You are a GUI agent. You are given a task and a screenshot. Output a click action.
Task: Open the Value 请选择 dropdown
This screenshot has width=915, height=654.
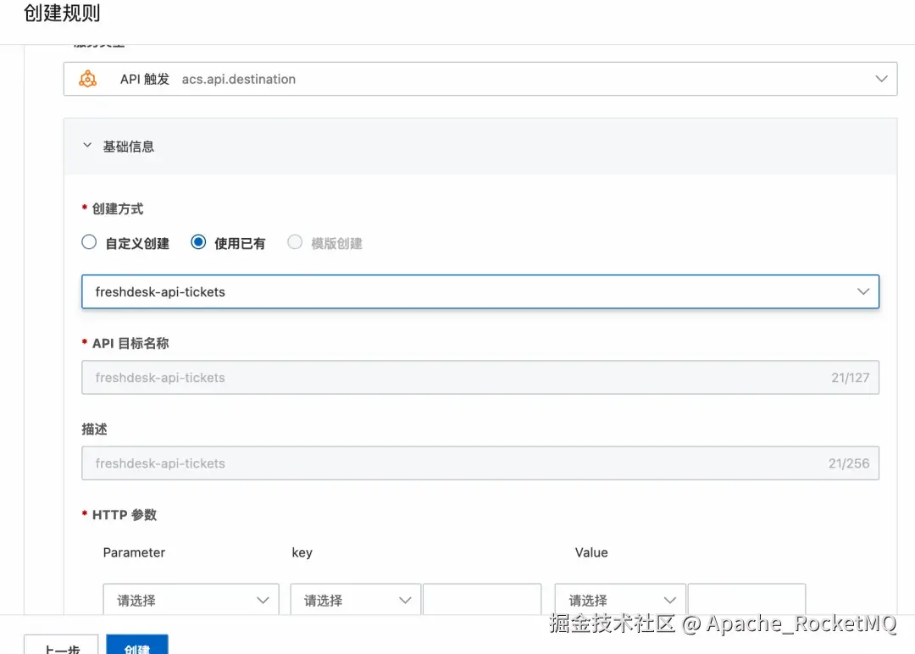click(619, 599)
